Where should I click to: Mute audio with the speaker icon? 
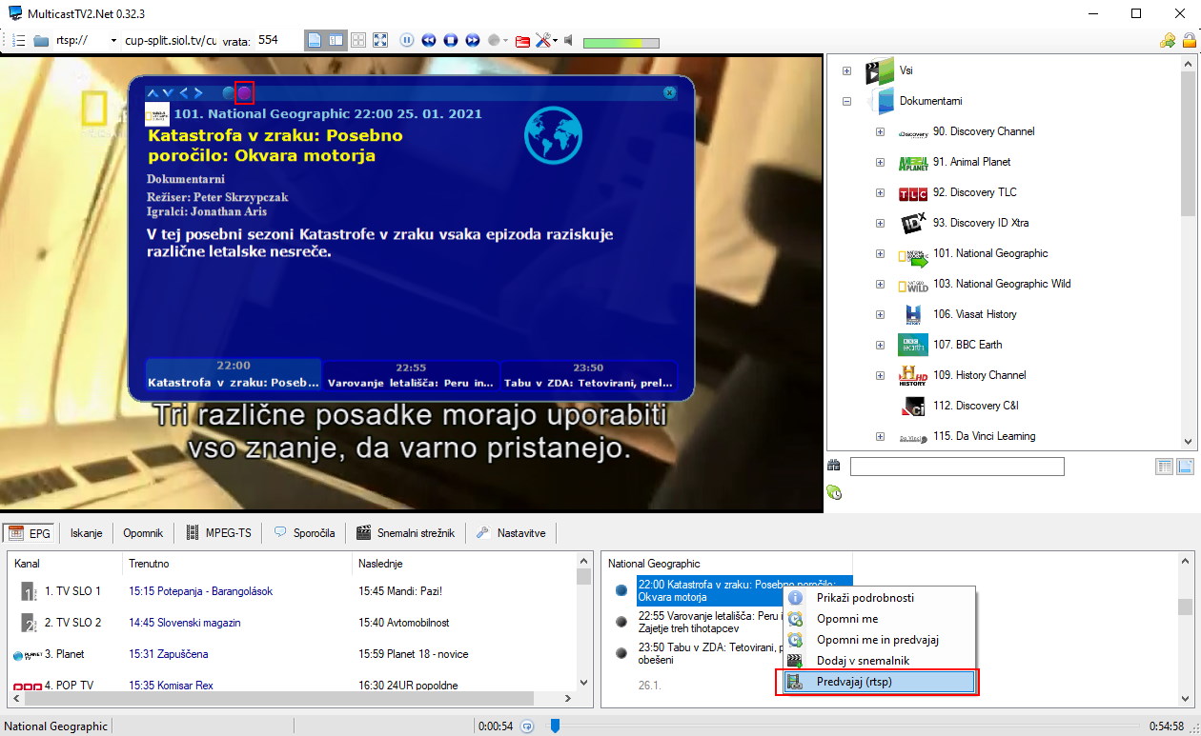pos(568,40)
